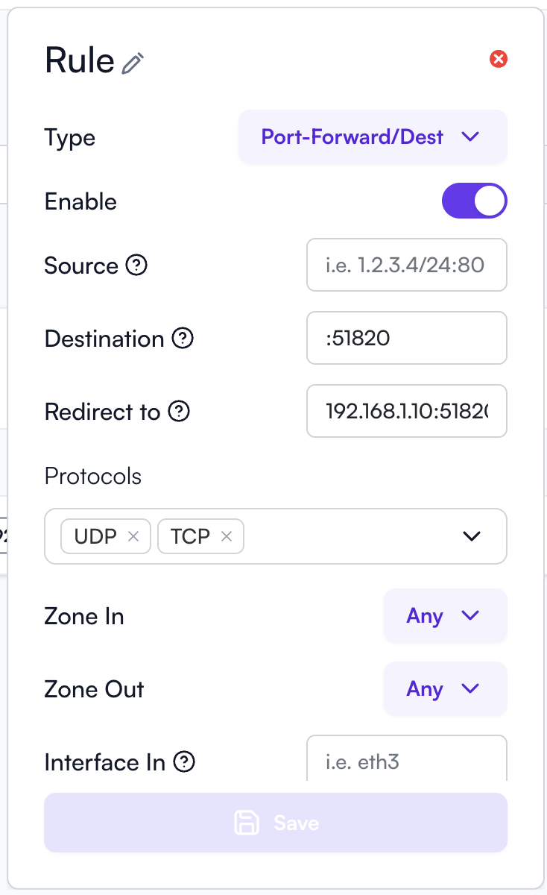
Task: Click the Redirect to address field
Action: (x=406, y=411)
